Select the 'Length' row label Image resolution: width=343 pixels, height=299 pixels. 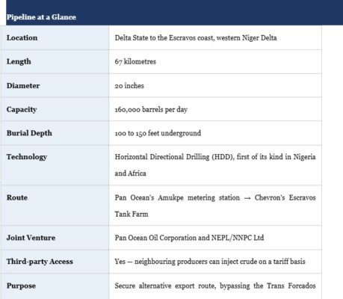tap(19, 61)
